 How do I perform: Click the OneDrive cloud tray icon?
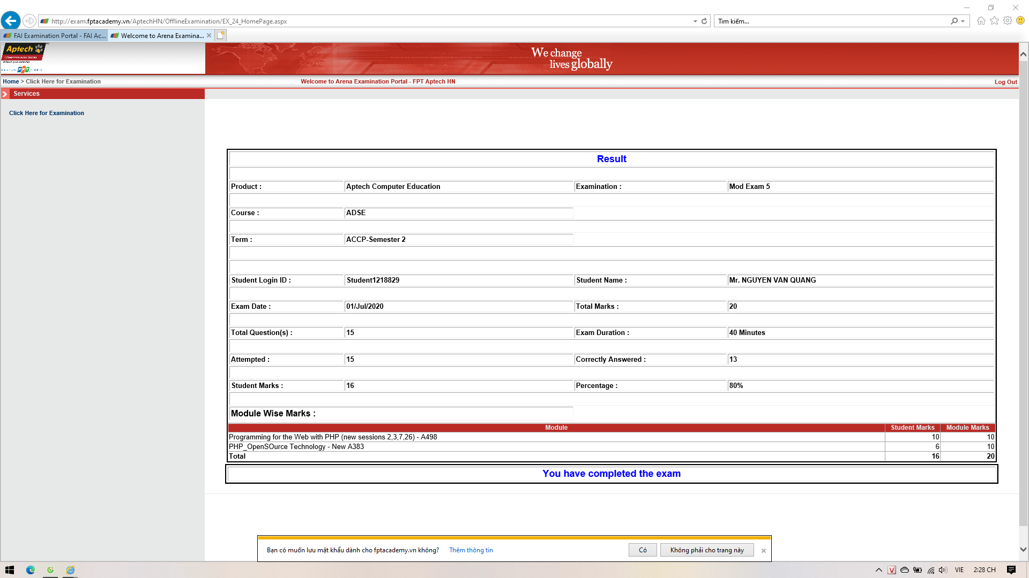click(905, 570)
